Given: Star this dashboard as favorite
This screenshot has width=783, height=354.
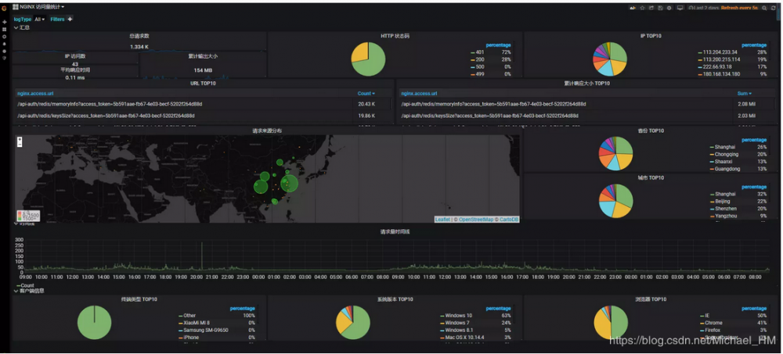Looking at the screenshot, I should 643,8.
